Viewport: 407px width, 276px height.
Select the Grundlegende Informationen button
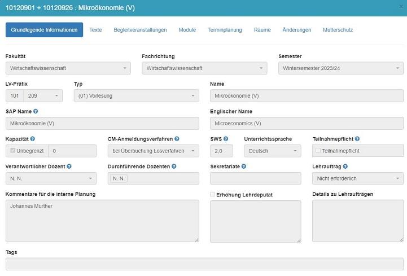(44, 30)
